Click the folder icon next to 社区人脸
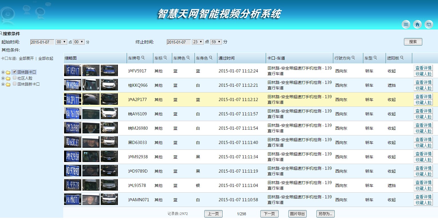The image size is (438, 223). tap(8, 78)
